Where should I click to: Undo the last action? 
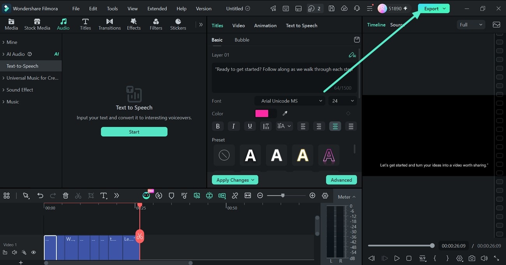40,196
